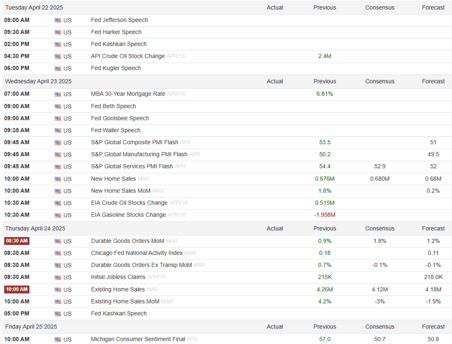Click the -1.958M previous value
452x344 pixels.
[x=324, y=215]
